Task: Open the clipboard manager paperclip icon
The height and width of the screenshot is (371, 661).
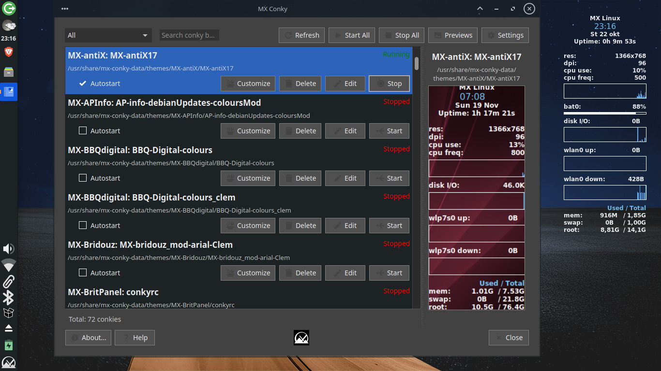Action: point(9,281)
